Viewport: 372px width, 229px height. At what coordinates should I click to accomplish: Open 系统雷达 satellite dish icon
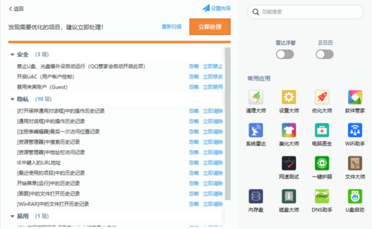point(256,130)
